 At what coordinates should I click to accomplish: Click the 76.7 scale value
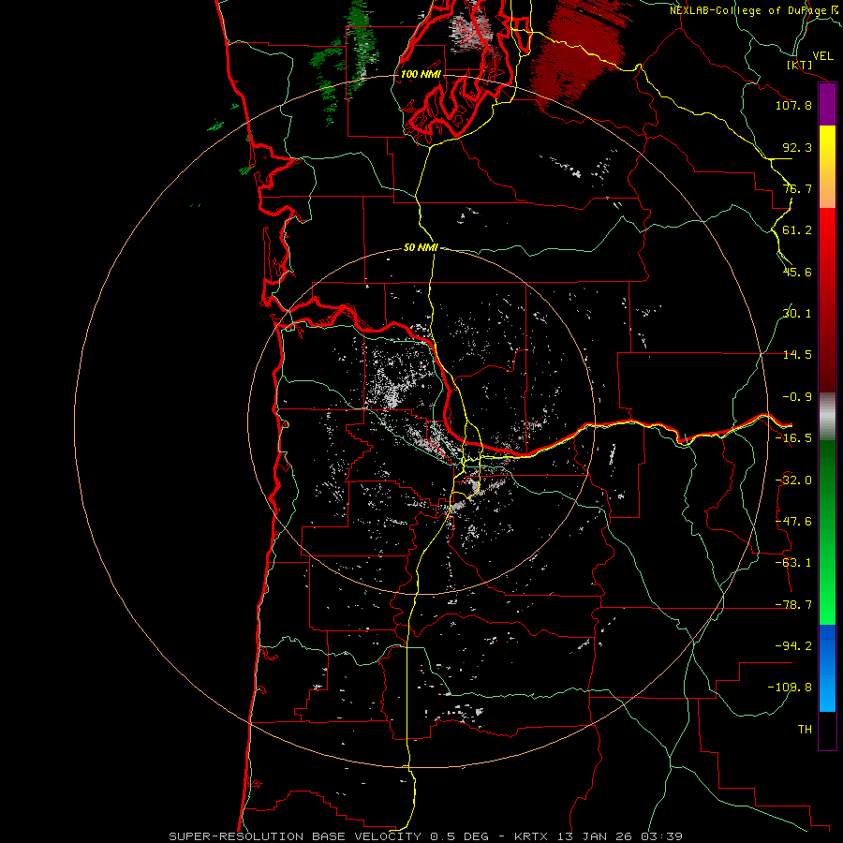[x=797, y=188]
